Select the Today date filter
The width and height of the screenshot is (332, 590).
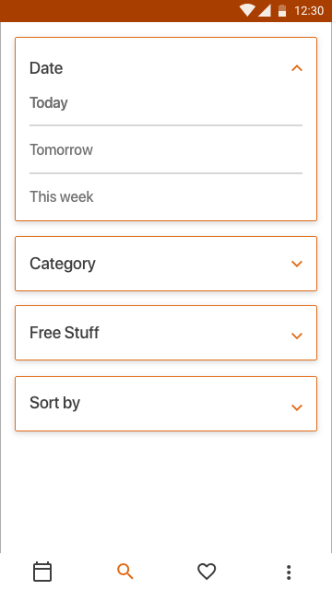click(166, 102)
